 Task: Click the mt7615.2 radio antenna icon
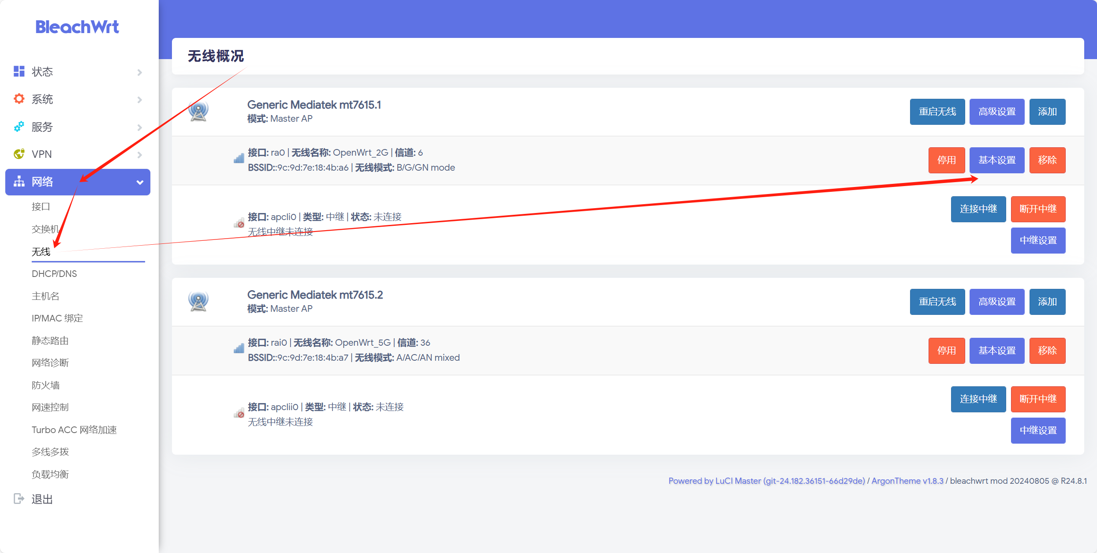(198, 301)
